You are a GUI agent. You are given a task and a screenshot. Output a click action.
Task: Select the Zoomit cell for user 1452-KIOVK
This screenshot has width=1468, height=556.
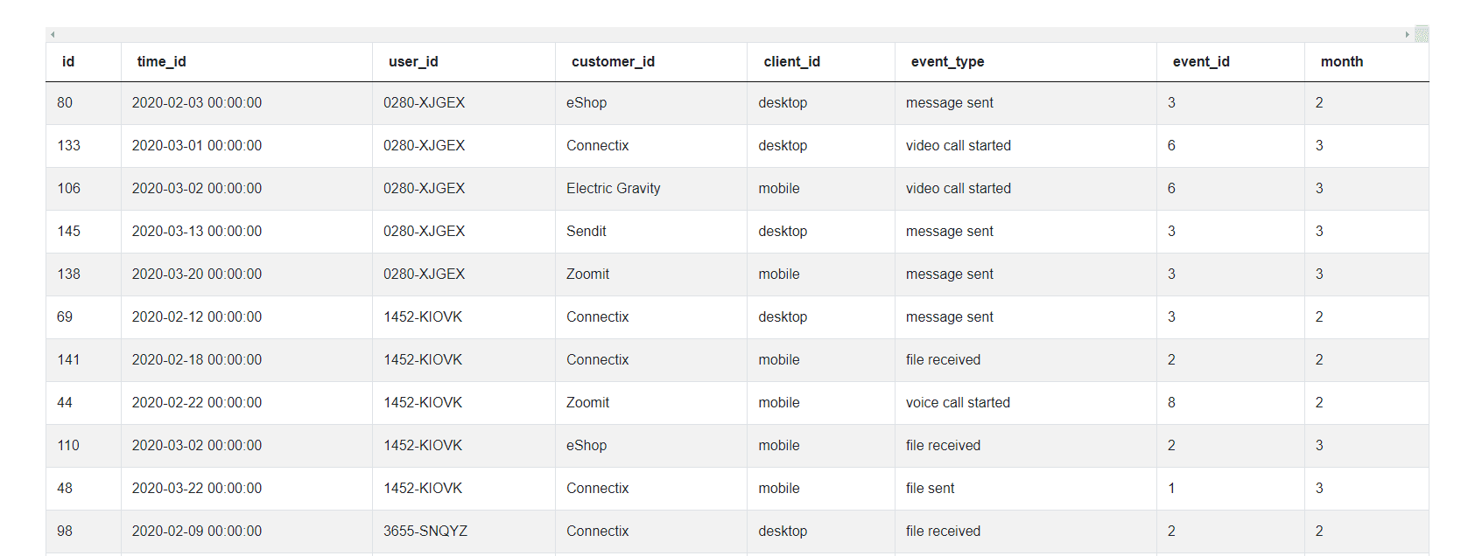tap(587, 402)
